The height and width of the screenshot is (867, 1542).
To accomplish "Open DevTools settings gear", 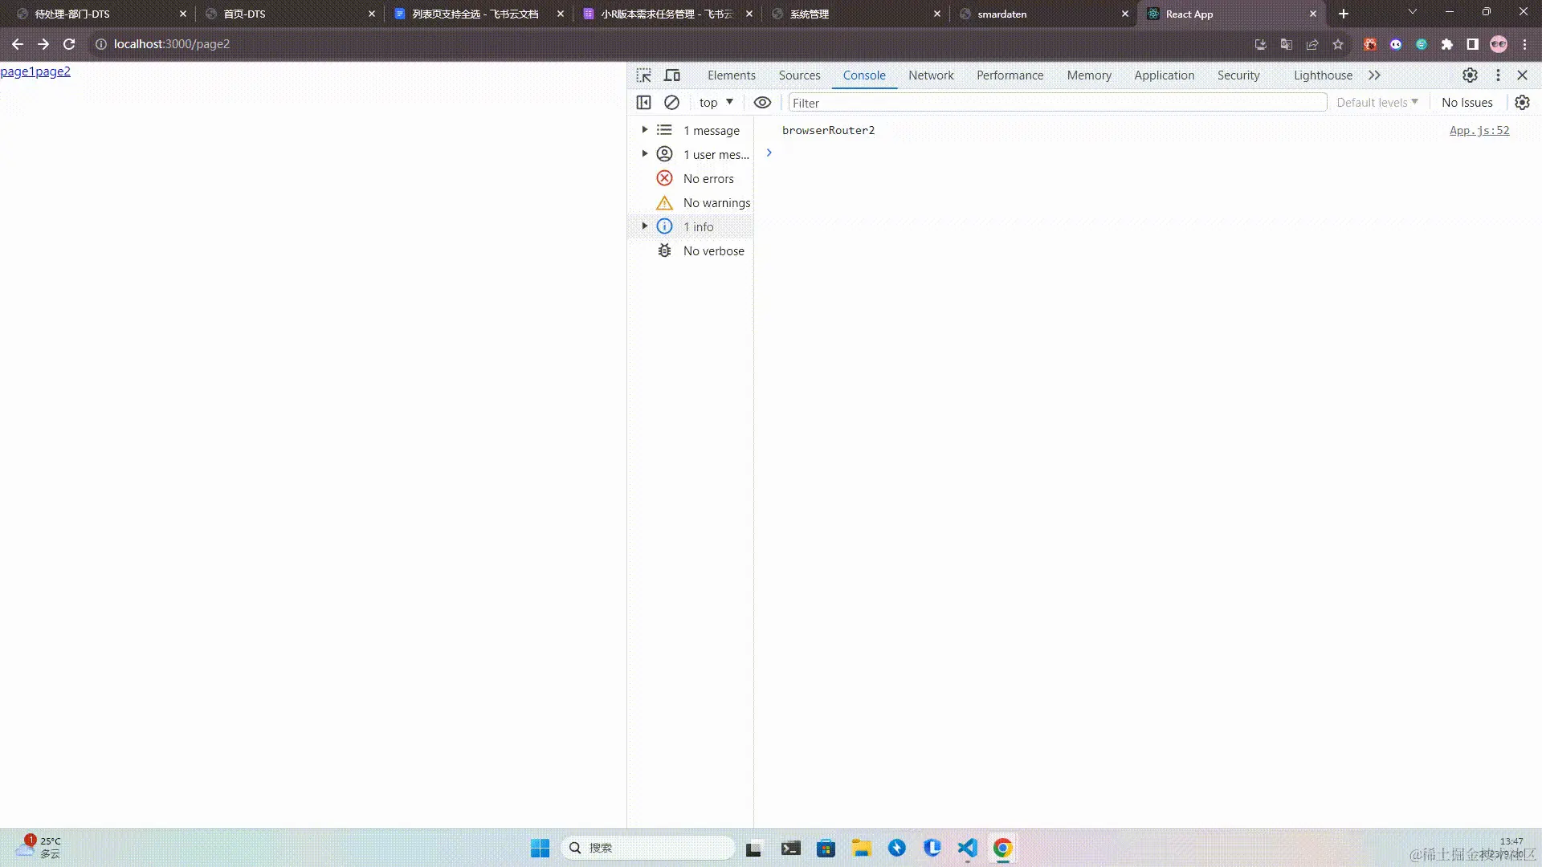I will pyautogui.click(x=1470, y=75).
